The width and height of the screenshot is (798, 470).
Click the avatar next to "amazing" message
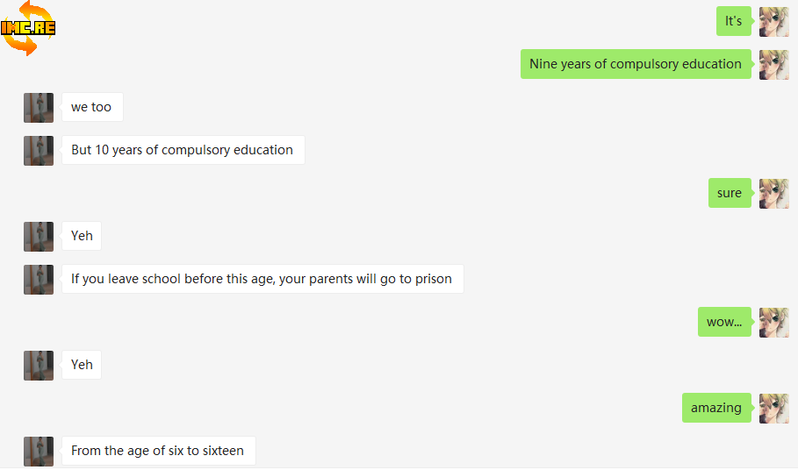point(773,409)
